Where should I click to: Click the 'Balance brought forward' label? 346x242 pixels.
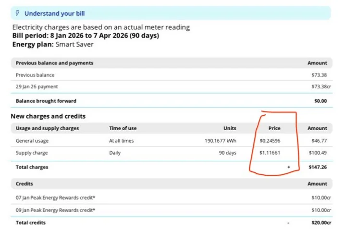[46, 101]
